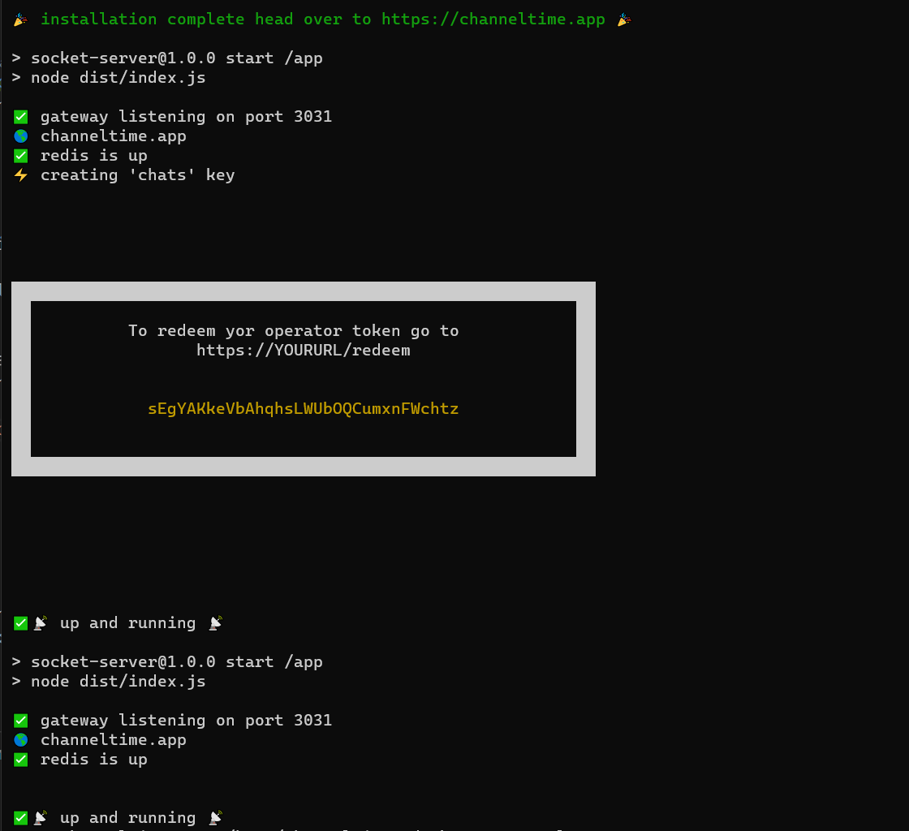
Task: Click the satellite dish emoji after first 'up and running'
Action: tap(216, 623)
